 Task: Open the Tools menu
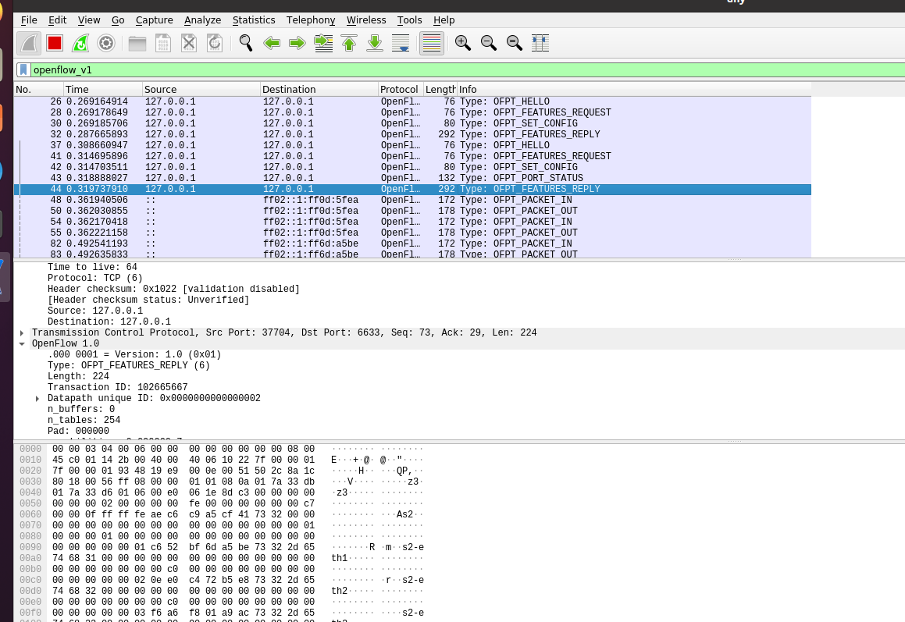(409, 20)
